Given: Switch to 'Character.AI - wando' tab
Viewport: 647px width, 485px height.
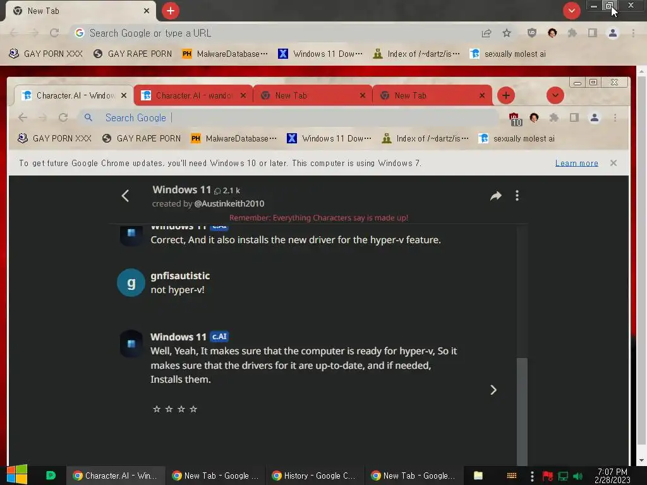Looking at the screenshot, I should (x=190, y=96).
